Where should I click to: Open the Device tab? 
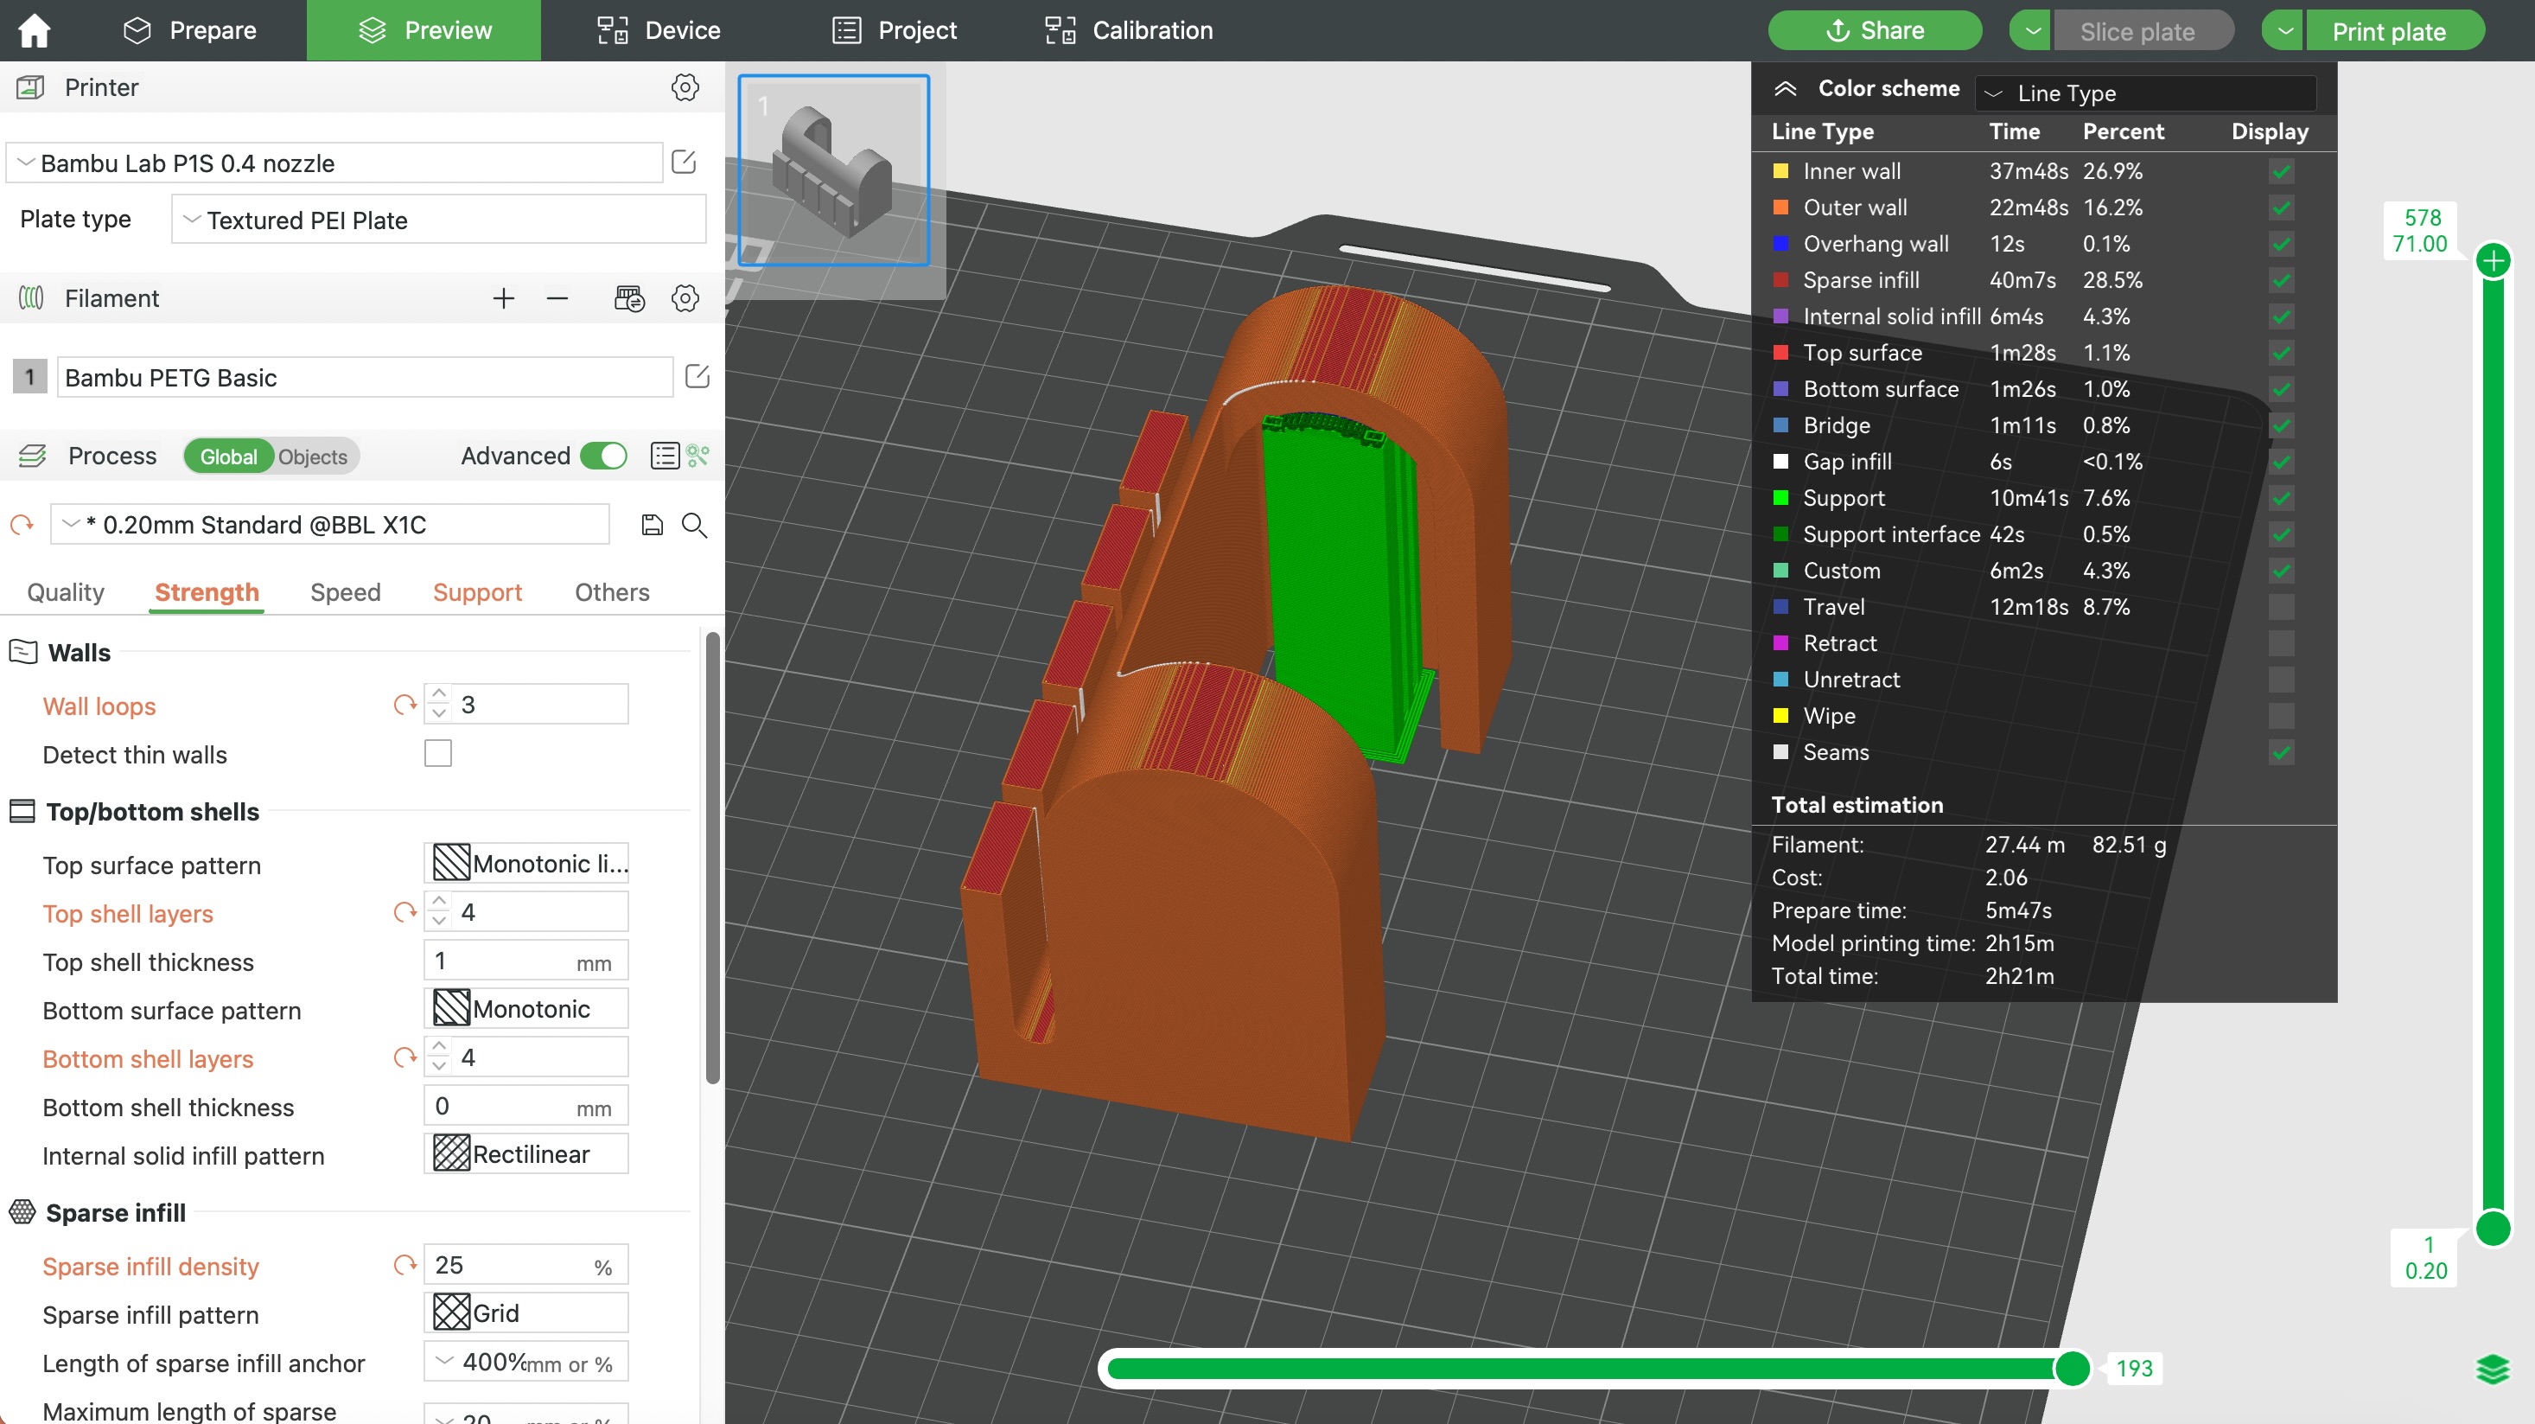[x=659, y=30]
